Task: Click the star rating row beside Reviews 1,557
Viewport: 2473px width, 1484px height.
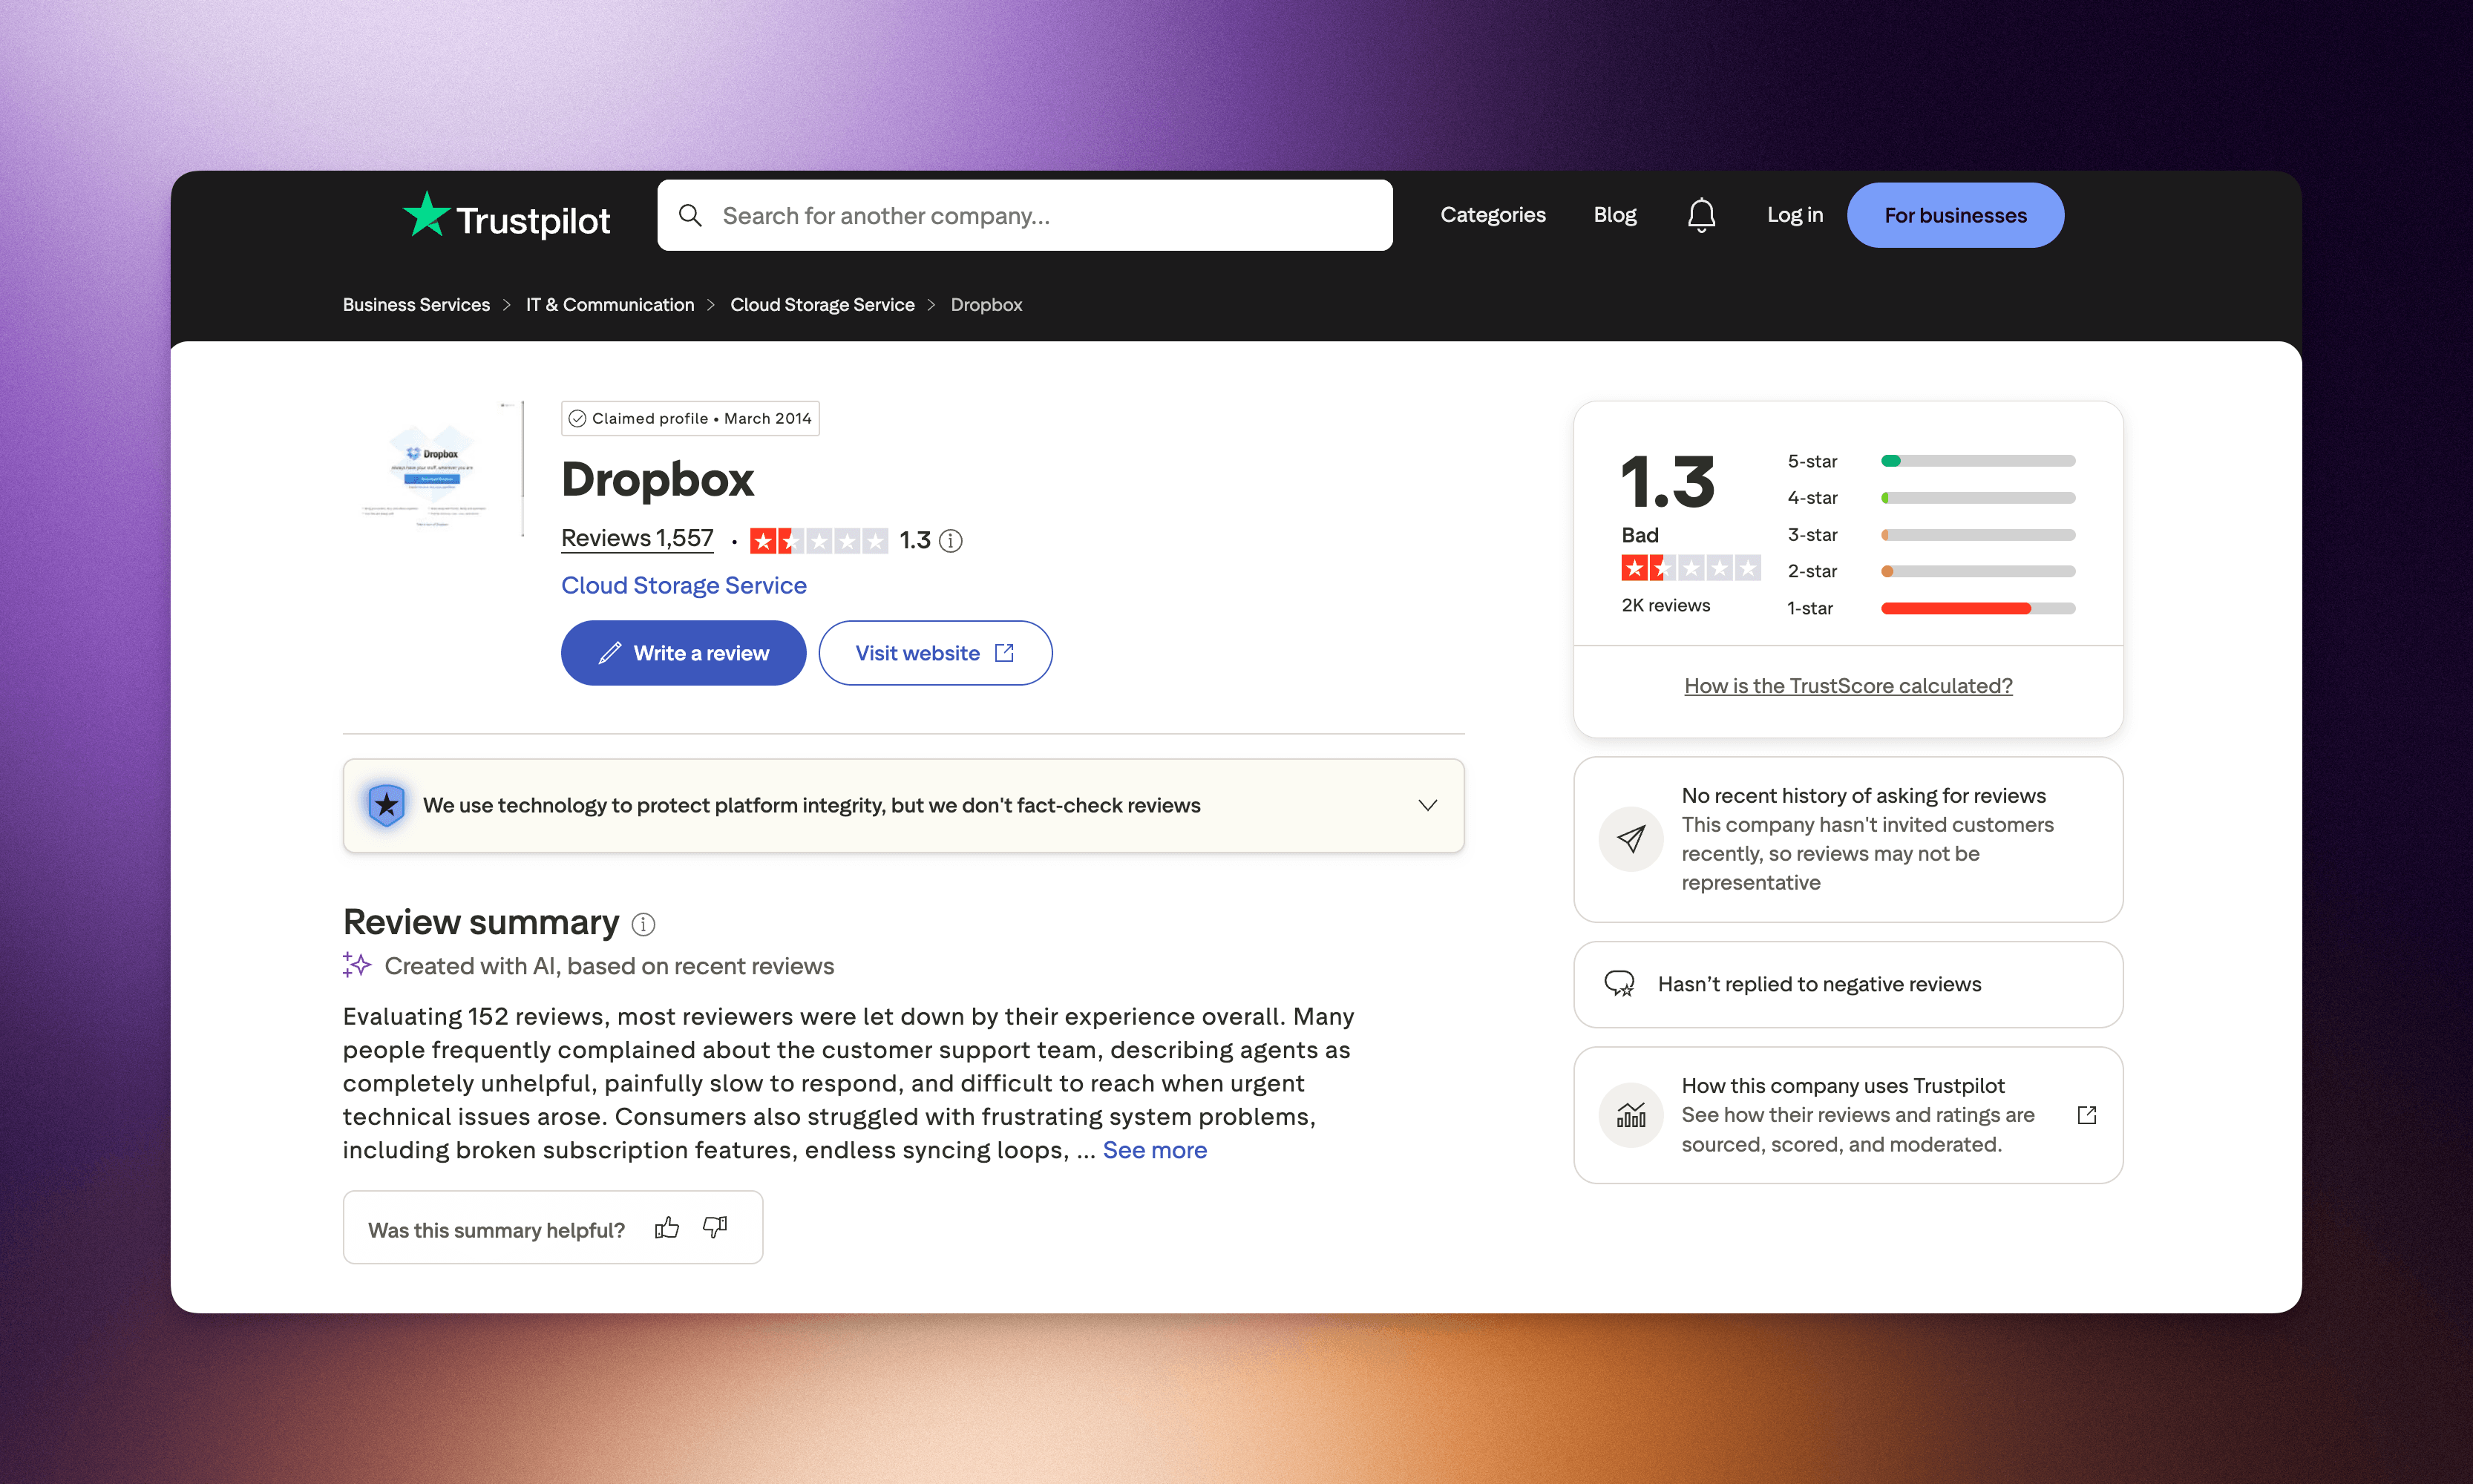Action: [819, 541]
